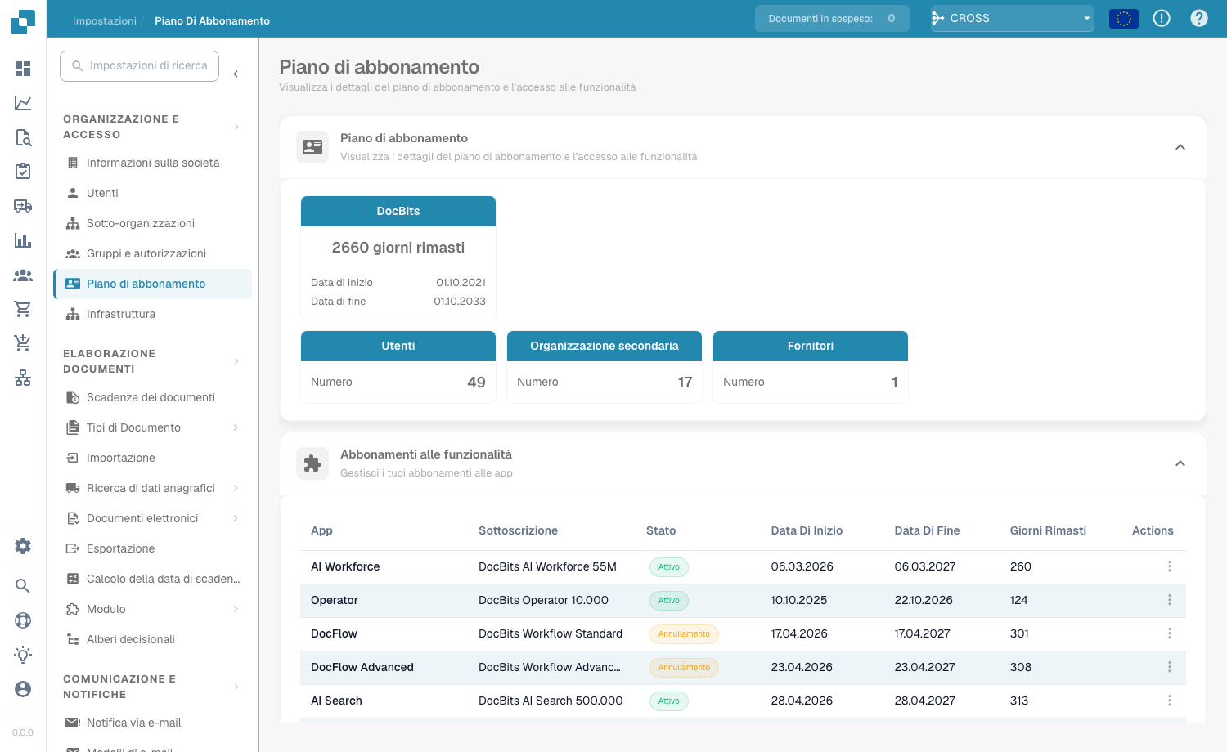Open the document search icon in the left rail
The height and width of the screenshot is (752, 1227).
tap(23, 137)
